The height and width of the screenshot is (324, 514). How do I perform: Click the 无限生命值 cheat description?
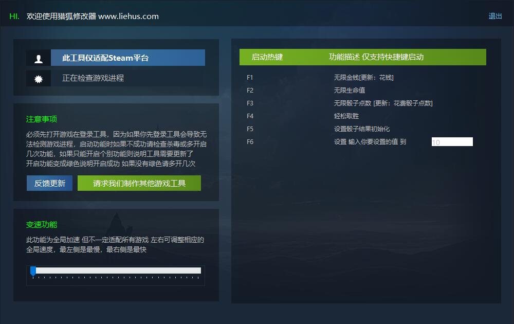point(349,90)
